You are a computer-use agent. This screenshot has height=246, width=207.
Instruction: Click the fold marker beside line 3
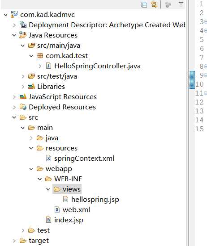pyautogui.click(x=205, y=21)
